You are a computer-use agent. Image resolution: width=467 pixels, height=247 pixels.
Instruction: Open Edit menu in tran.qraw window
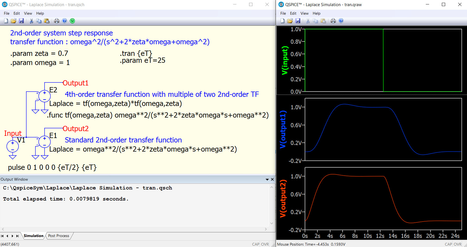293,13
